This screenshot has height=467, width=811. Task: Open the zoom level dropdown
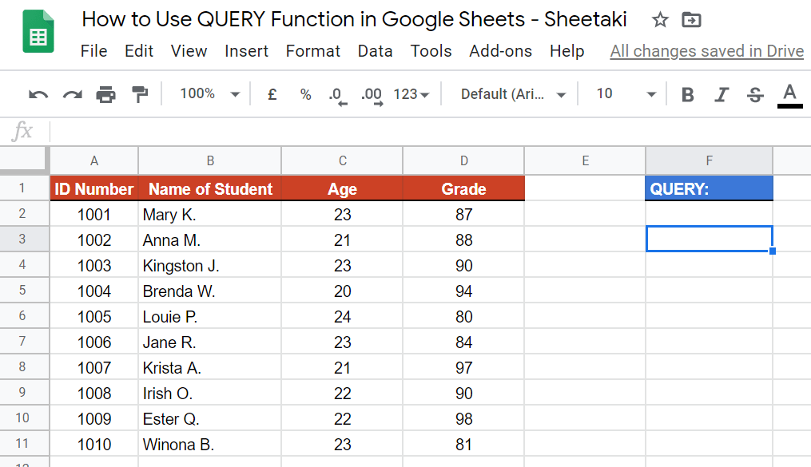pyautogui.click(x=209, y=93)
